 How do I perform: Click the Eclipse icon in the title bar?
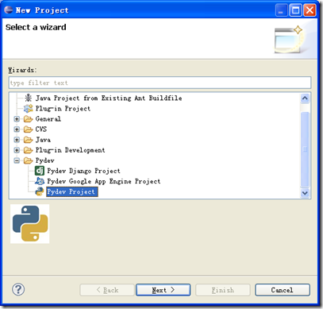[x=9, y=10]
